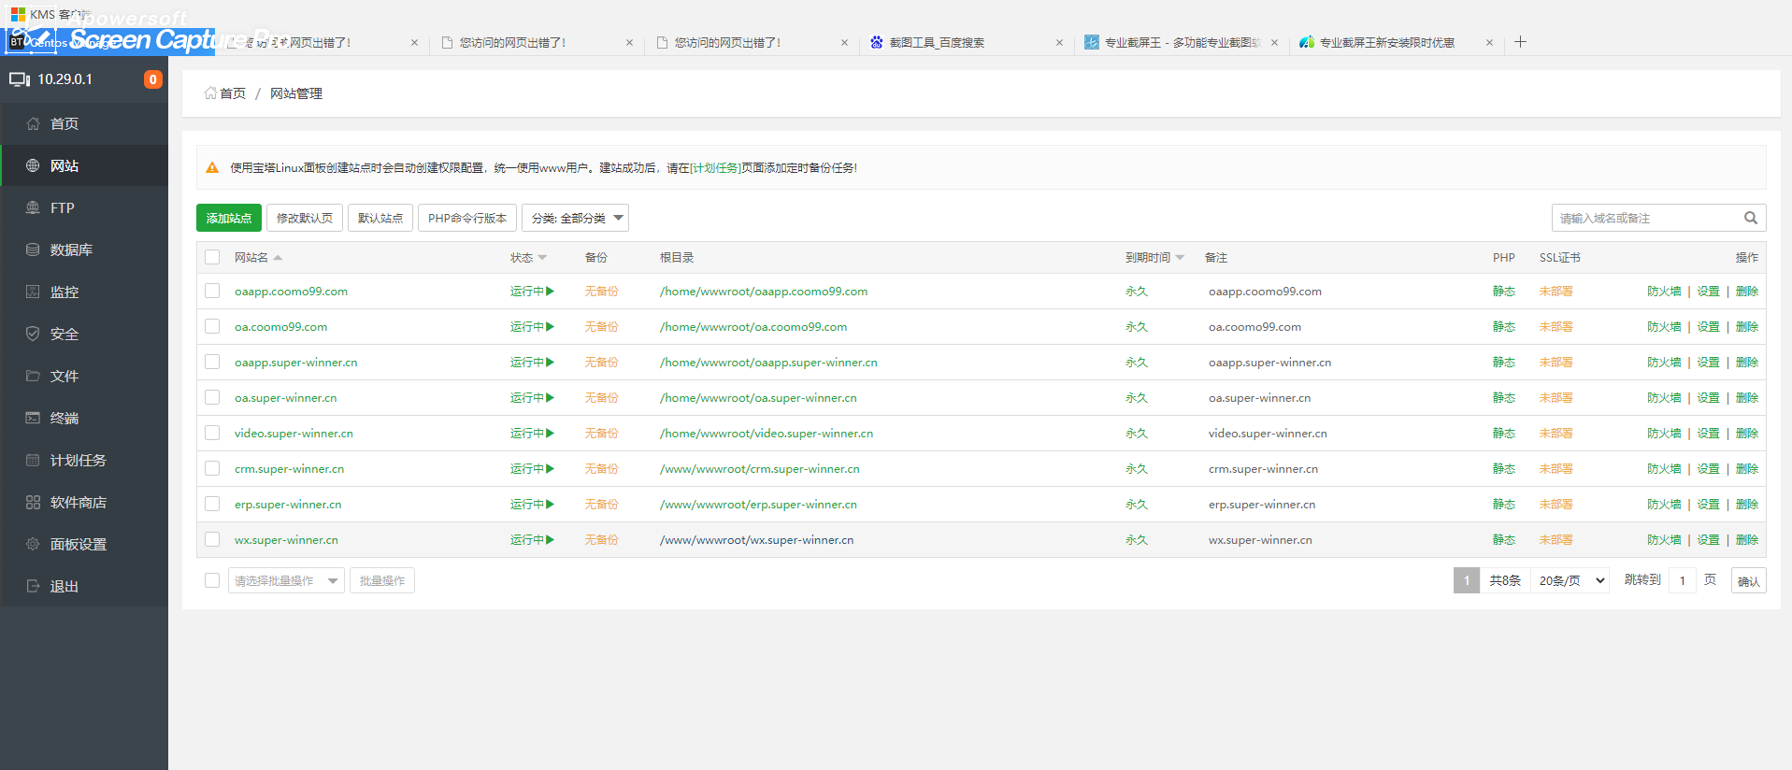Viewport: 1792px width, 770px height.
Task: Open the 文件 folder icon
Action: point(33,376)
